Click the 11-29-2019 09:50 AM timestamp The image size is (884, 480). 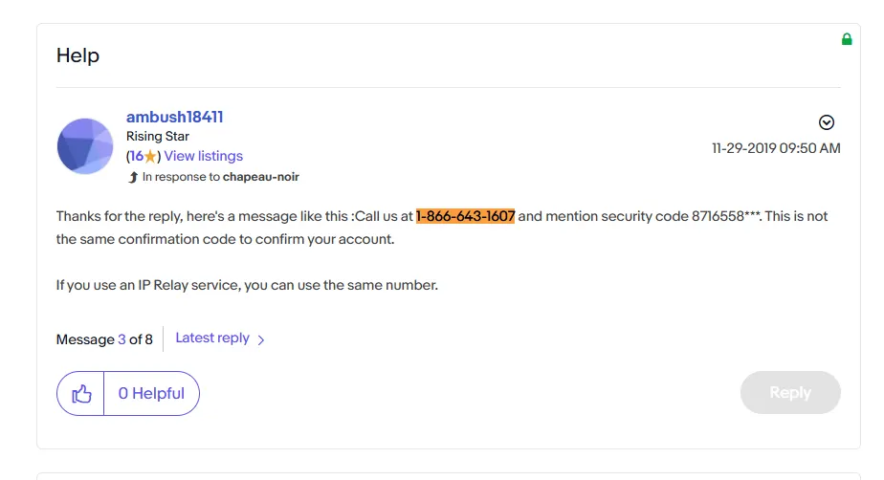(776, 148)
